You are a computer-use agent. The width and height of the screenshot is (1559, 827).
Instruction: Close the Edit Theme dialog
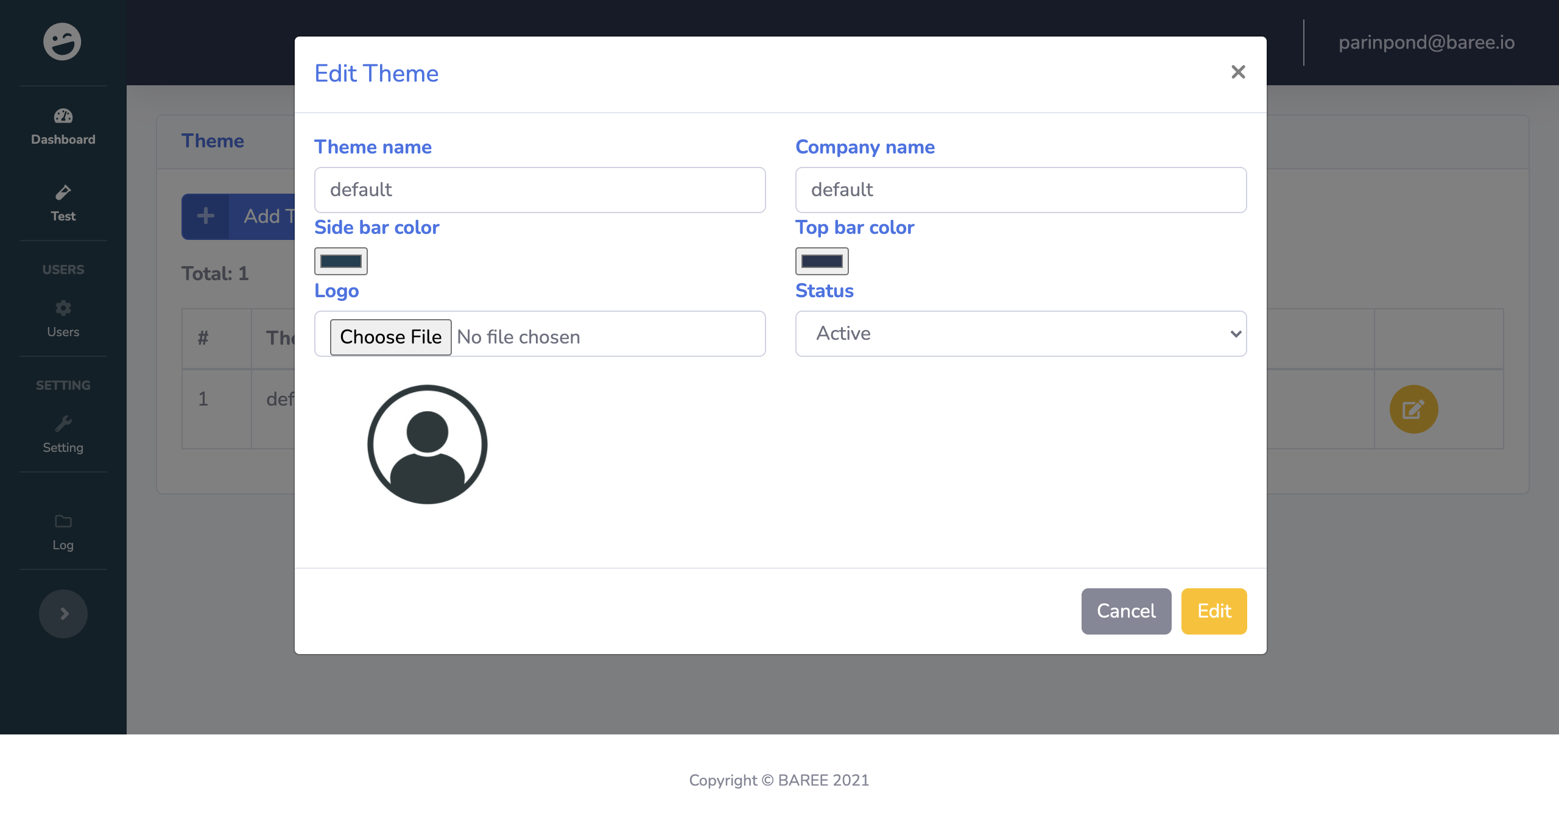click(1239, 72)
